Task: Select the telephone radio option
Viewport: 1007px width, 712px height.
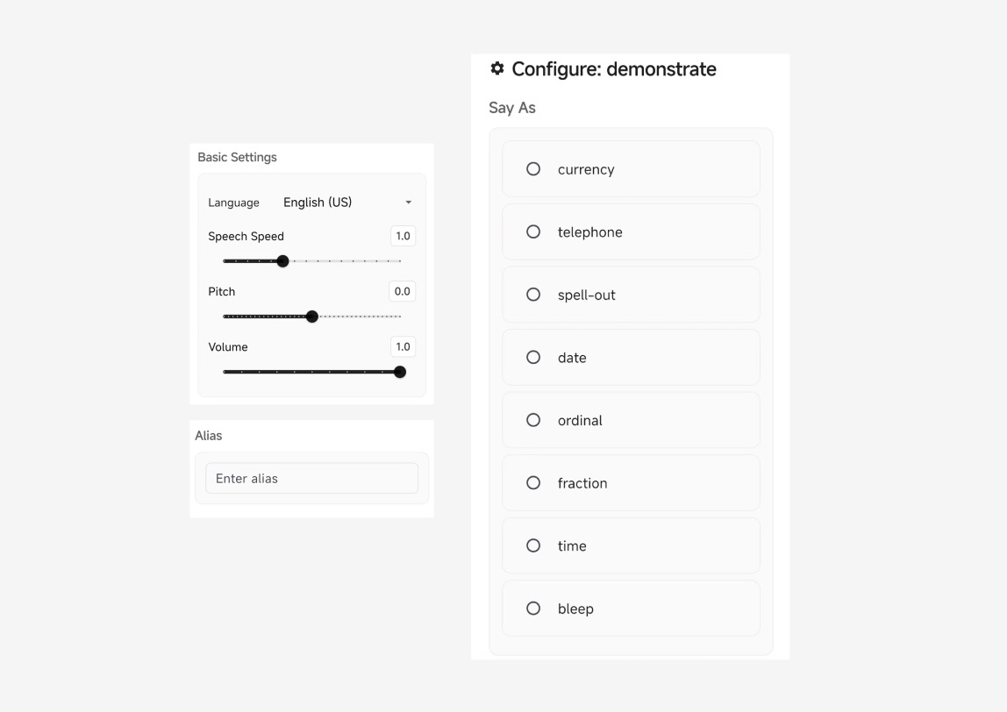Action: tap(533, 232)
